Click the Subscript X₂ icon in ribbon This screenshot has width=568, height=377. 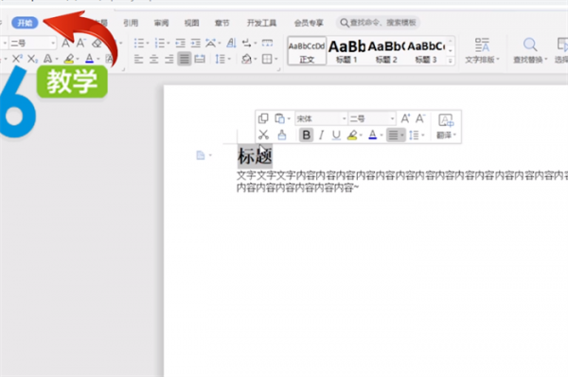point(32,59)
